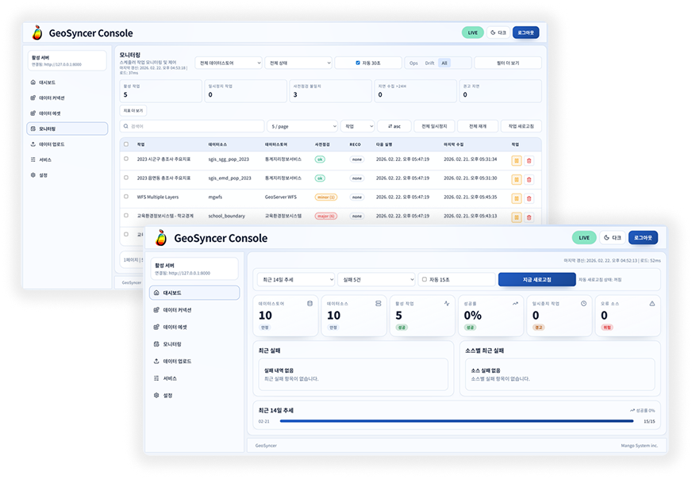Open the 전체 데이터스토어 dropdown
Screen dimensions: 692x479
point(228,63)
